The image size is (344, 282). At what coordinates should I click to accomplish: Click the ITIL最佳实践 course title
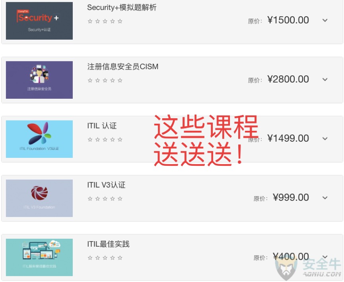[109, 244]
